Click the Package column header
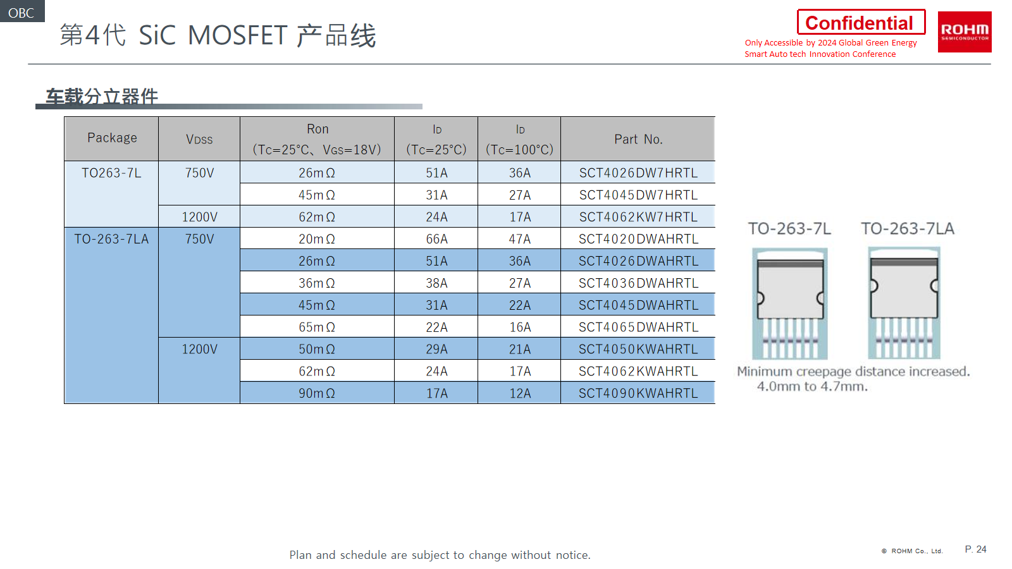Viewport: 1012px width, 569px height. pos(111,138)
